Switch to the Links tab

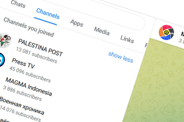pyautogui.click(x=127, y=39)
